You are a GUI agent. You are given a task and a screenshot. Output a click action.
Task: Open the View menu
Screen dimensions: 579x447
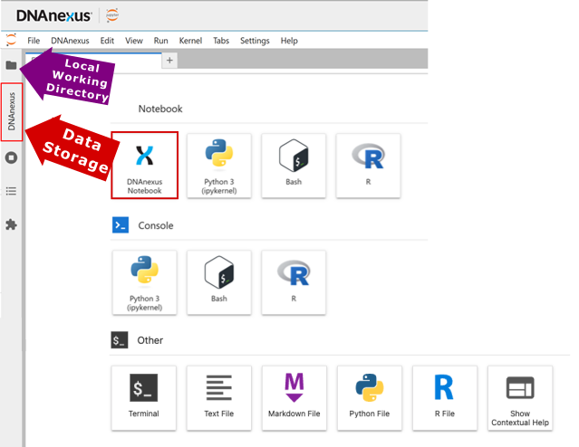pyautogui.click(x=134, y=41)
